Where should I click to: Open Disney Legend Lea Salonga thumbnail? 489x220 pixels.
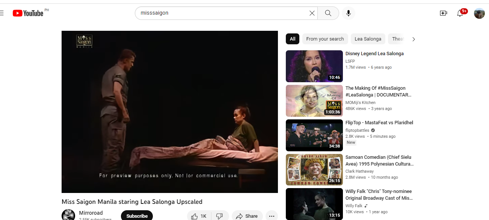coord(314,66)
